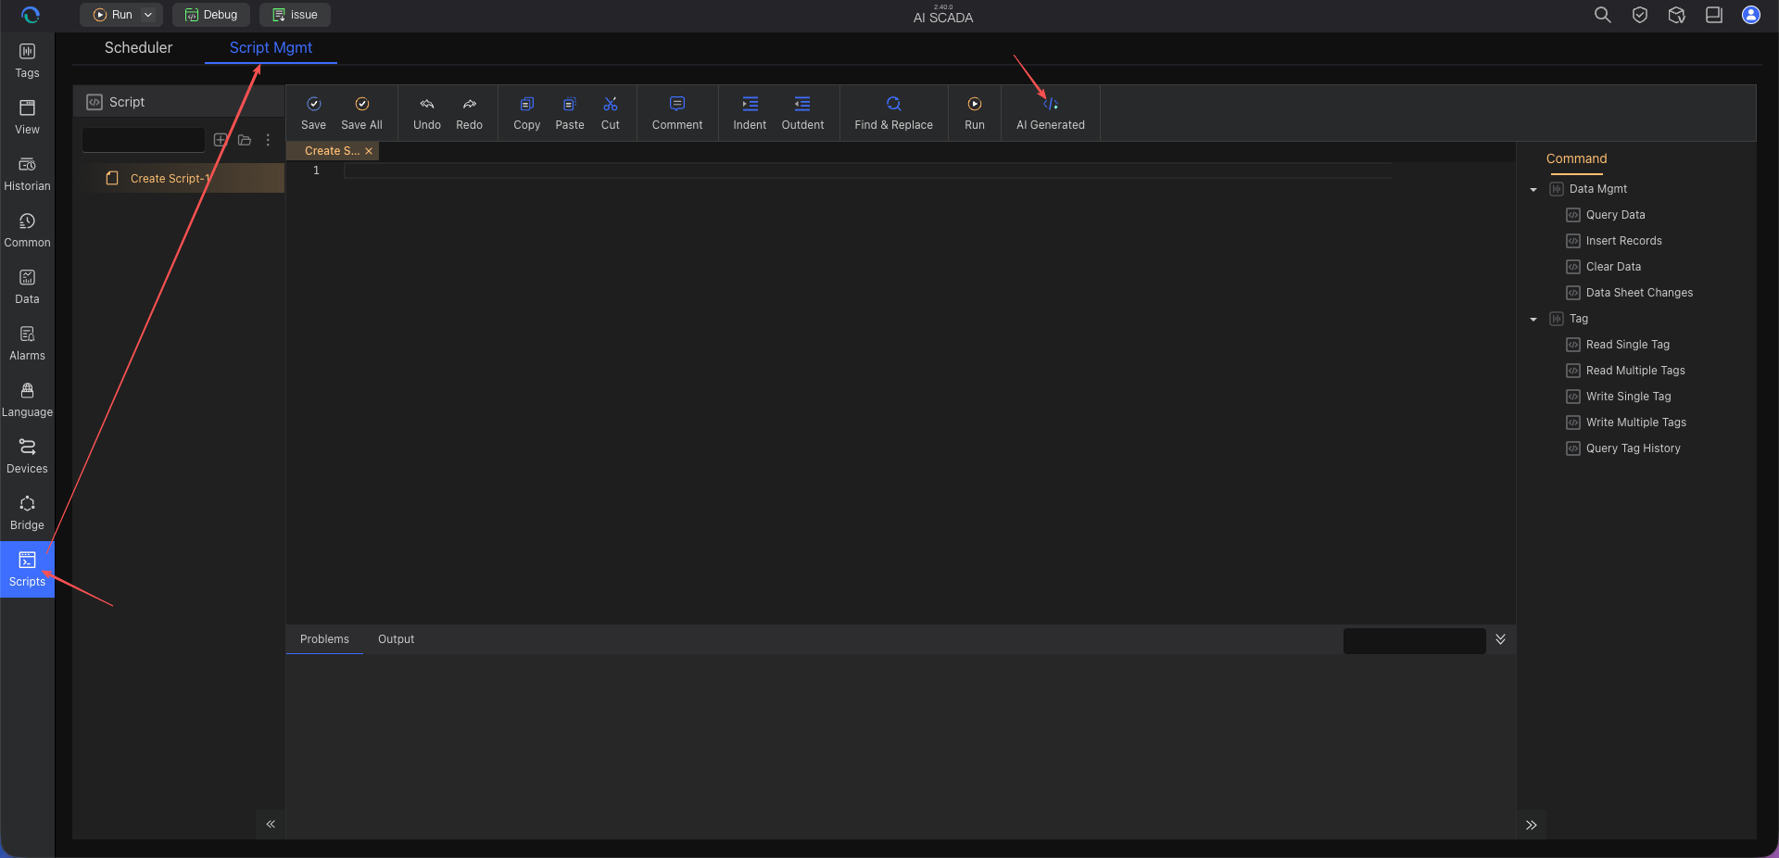
Task: Open the Historian sidebar section
Action: (27, 174)
